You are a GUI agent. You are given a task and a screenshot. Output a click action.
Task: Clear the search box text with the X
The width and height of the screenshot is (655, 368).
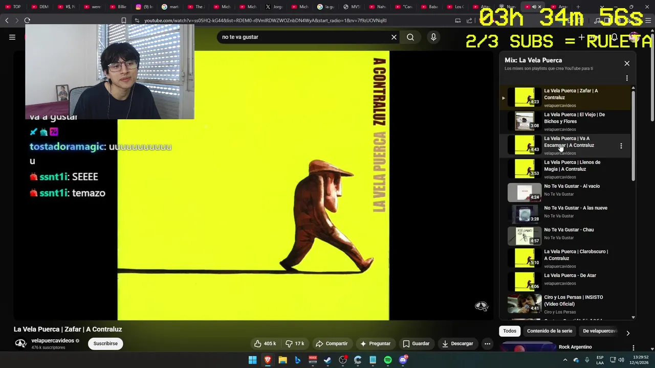click(394, 37)
